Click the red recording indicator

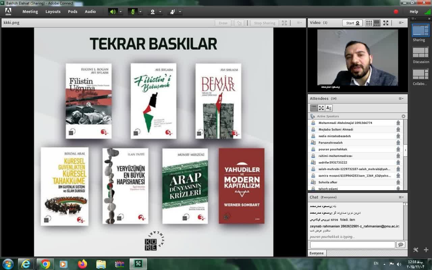[x=396, y=11]
